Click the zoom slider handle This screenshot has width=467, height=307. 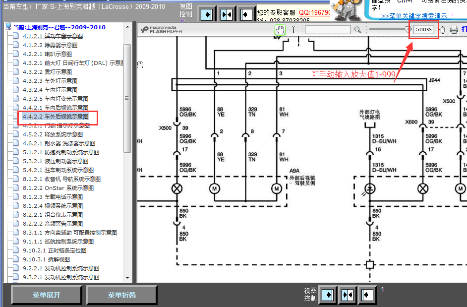409,29
